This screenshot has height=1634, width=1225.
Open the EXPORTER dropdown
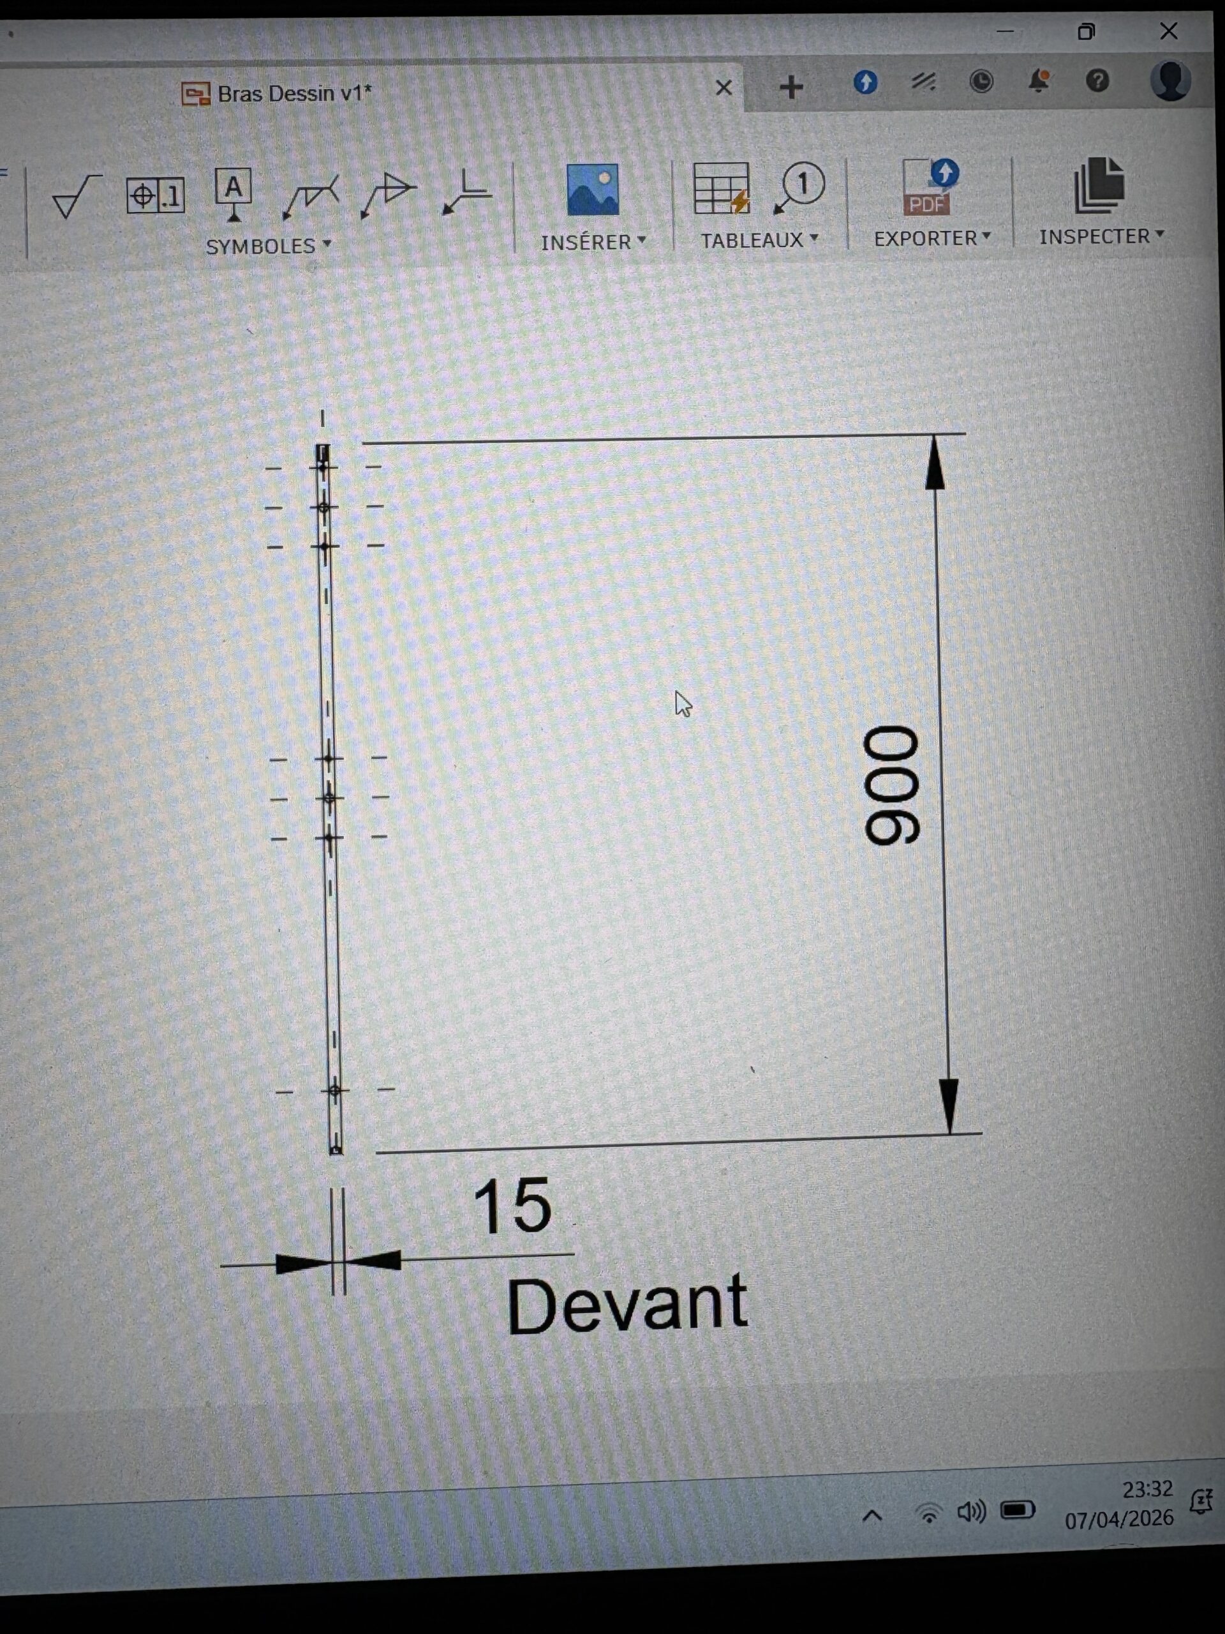click(932, 238)
